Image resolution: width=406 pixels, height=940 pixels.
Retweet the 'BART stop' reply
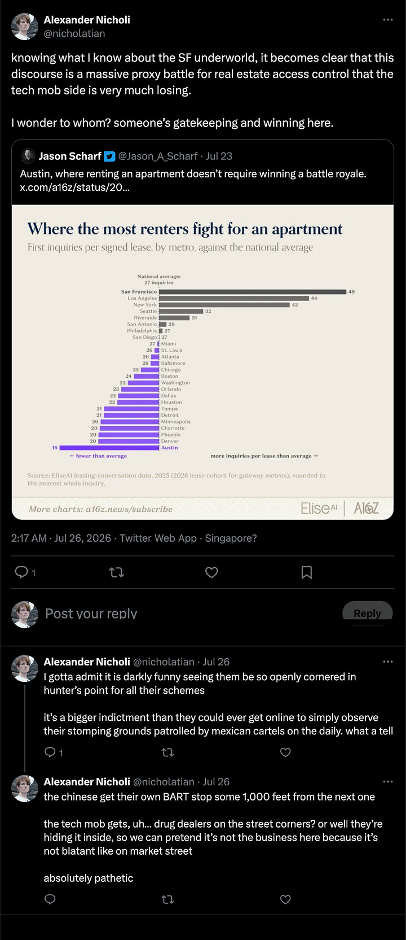coord(167,899)
